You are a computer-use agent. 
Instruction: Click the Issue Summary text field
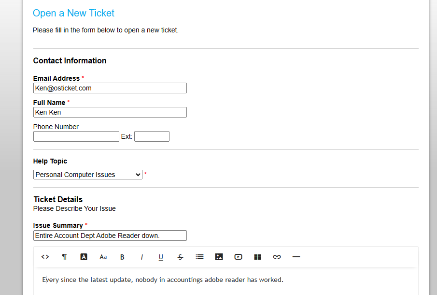pos(110,236)
